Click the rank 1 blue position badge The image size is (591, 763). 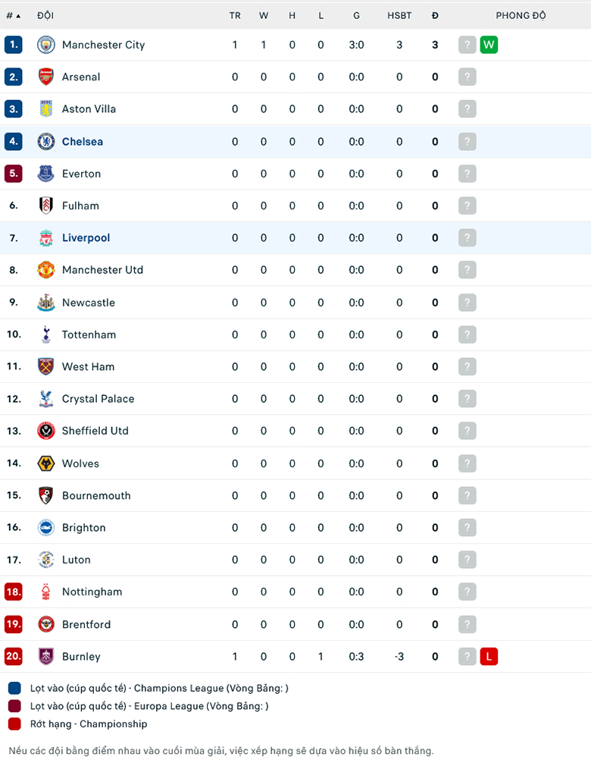click(13, 45)
